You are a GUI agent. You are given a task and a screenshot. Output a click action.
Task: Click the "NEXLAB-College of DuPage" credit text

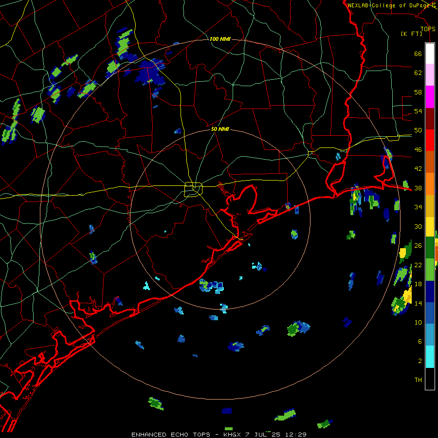(x=389, y=5)
